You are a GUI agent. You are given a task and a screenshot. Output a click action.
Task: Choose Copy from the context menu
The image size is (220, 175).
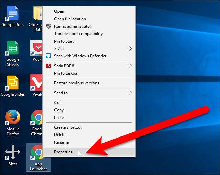click(x=89, y=110)
